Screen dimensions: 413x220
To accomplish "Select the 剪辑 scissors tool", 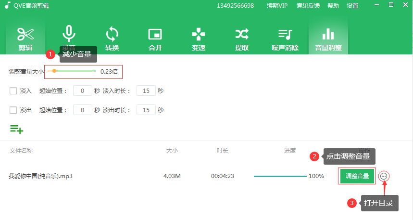I will click(25, 38).
